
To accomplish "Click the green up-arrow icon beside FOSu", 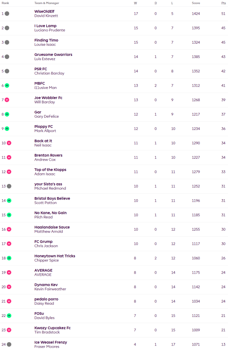I will [x=9, y=316].
